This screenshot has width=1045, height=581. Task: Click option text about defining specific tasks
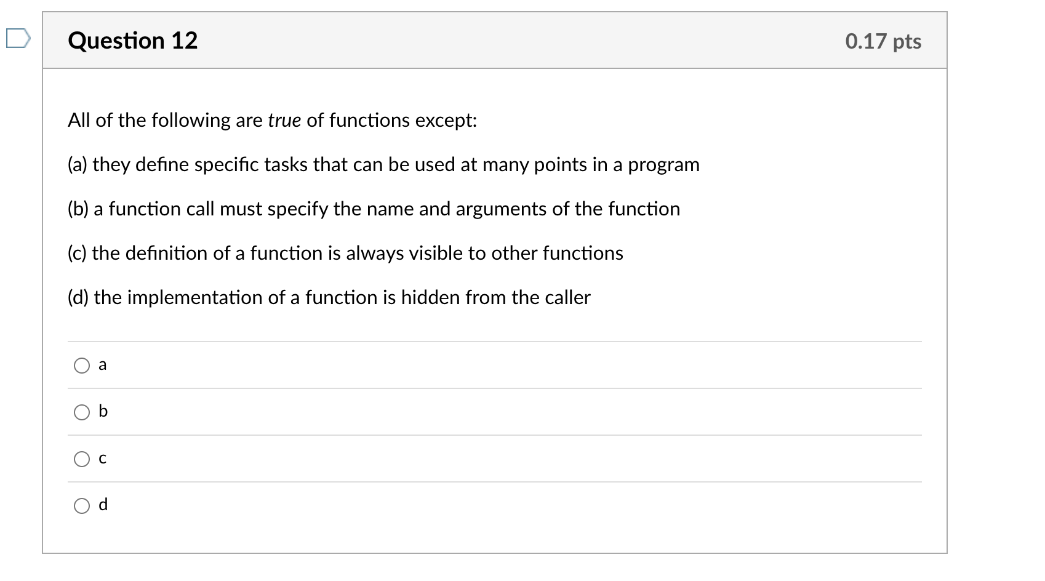click(383, 164)
